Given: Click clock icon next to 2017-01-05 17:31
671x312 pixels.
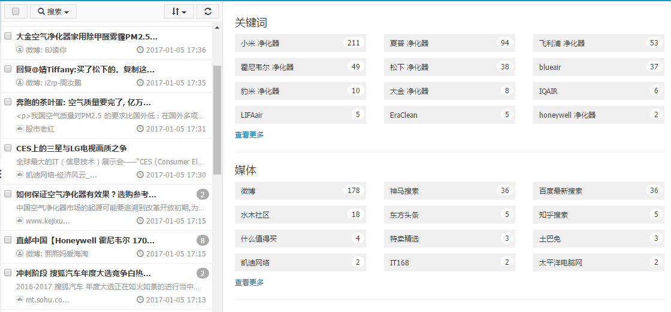Looking at the screenshot, I should point(140,129).
